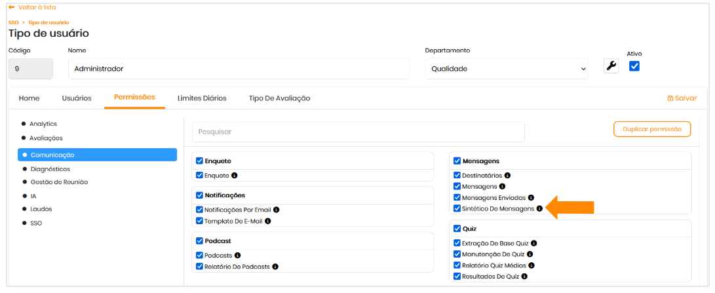Select Analytics in the permissions sidebar
The image size is (715, 293).
[43, 124]
